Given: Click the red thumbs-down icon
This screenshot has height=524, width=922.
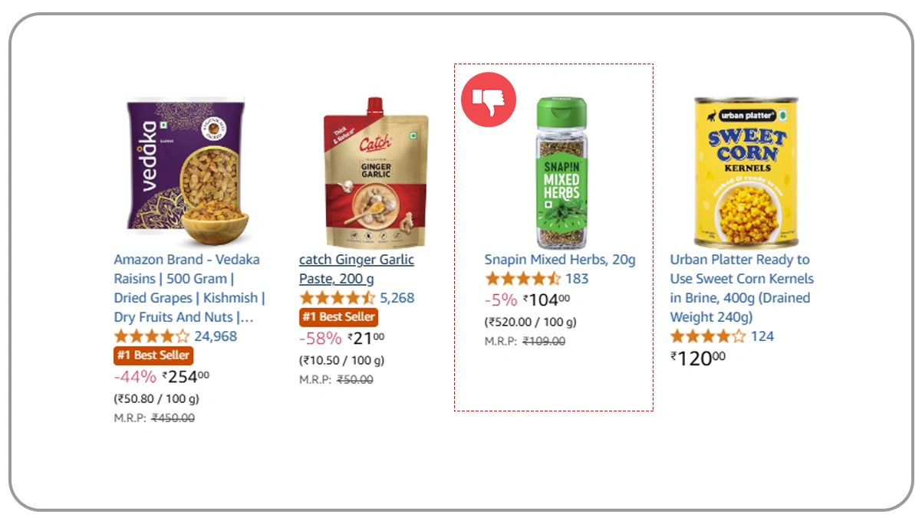Looking at the screenshot, I should point(488,99).
